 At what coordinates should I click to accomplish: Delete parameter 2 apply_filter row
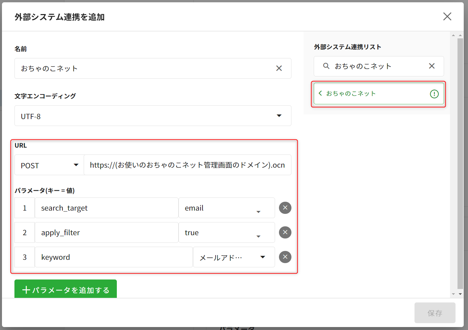coord(285,232)
